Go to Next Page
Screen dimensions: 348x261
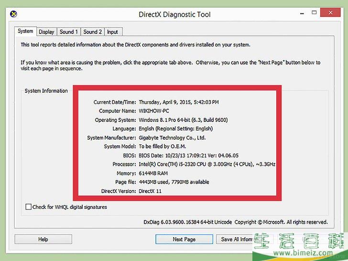coord(184,239)
